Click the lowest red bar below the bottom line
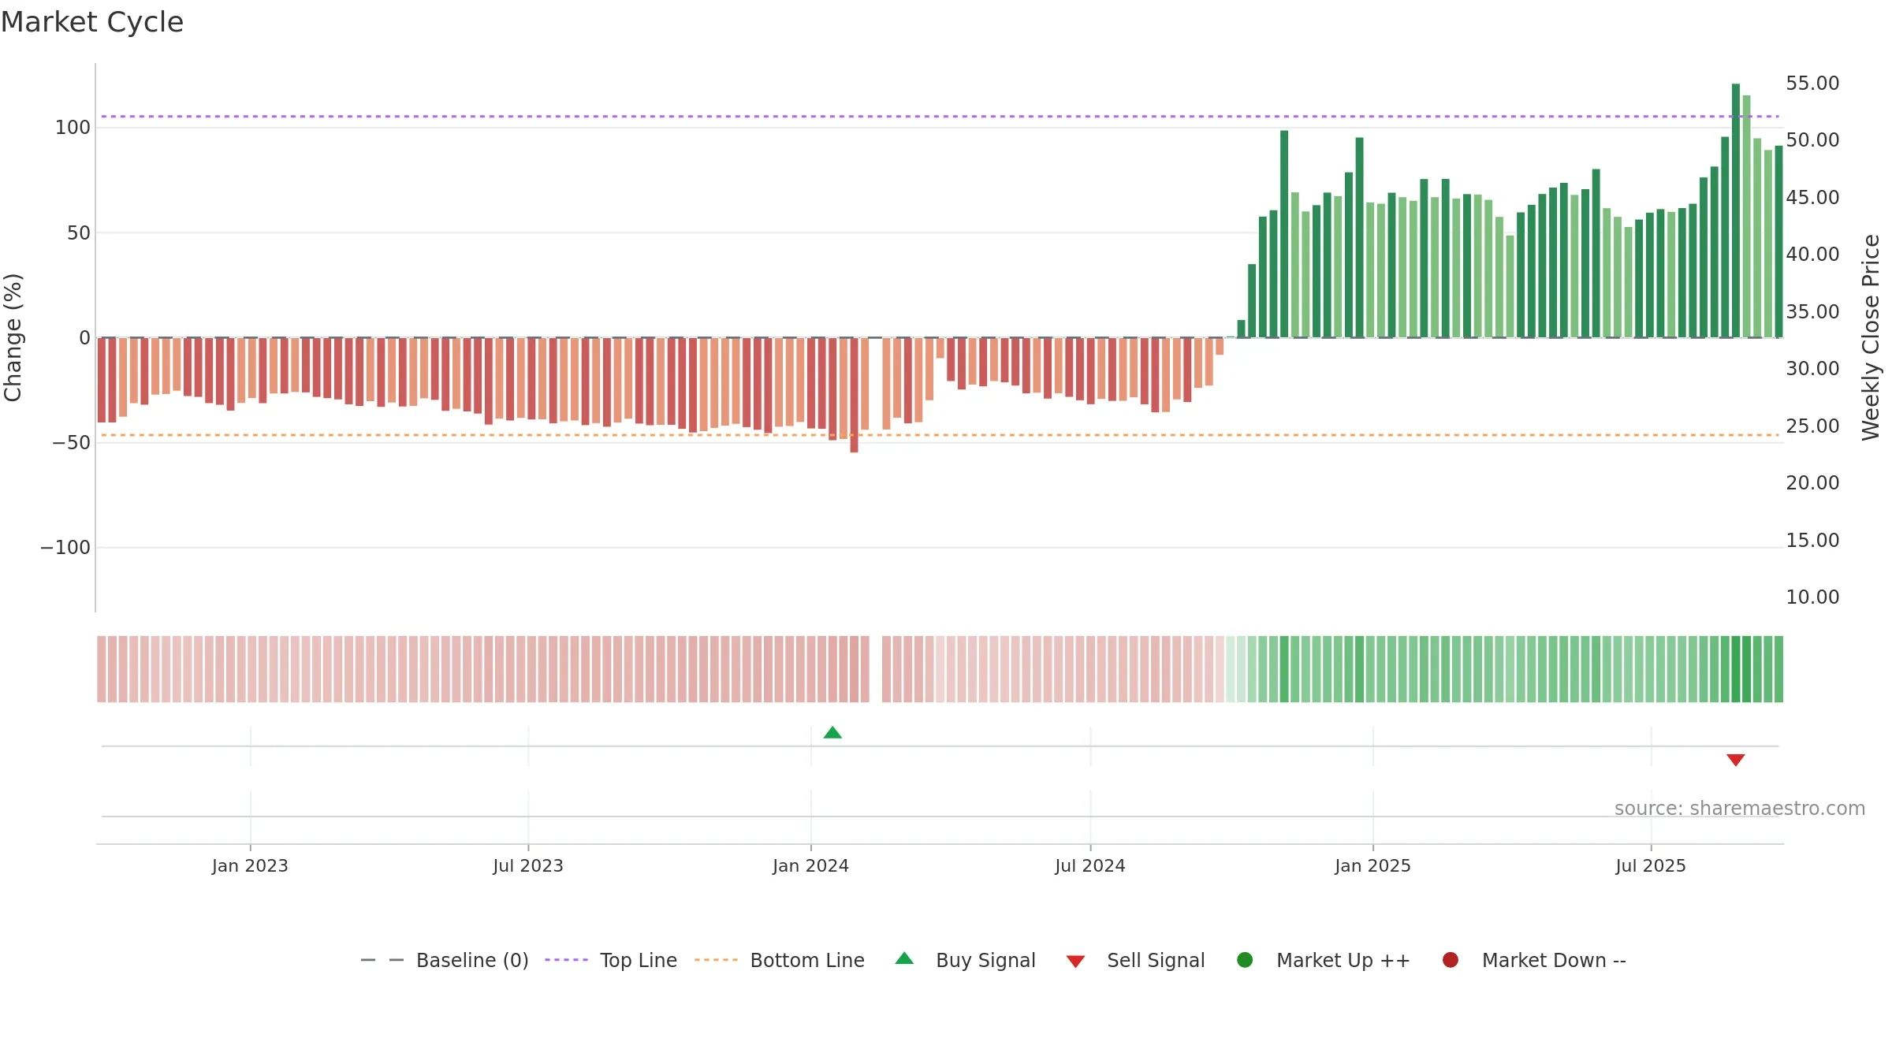Screen dimensions: 1892x1064 (x=854, y=395)
